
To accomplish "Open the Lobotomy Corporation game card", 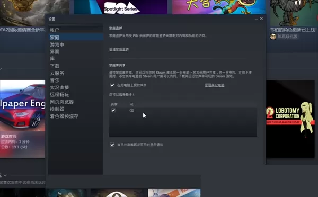I will [x=290, y=119].
